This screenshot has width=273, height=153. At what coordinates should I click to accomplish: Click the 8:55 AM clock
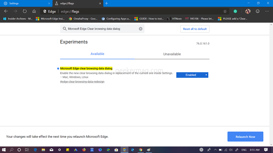254,150
